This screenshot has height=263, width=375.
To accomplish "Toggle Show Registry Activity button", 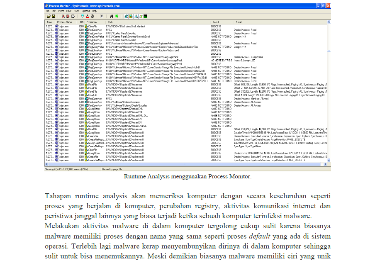I will (126, 16).
